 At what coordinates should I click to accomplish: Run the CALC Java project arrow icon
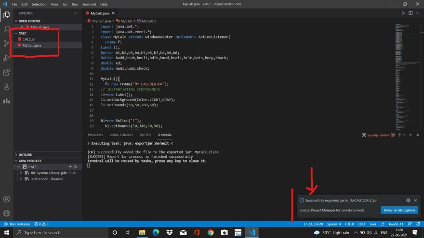point(76,167)
